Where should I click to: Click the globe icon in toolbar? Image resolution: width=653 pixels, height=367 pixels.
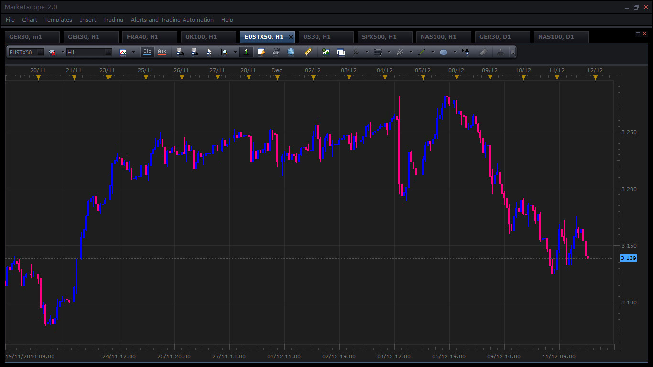291,52
